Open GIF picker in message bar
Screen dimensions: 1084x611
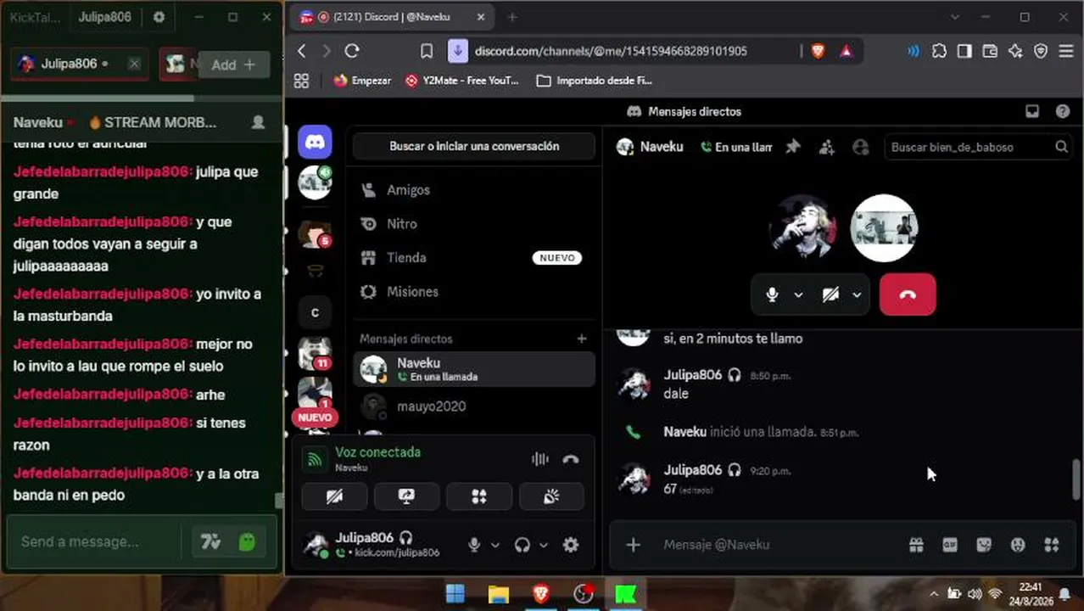(x=950, y=545)
